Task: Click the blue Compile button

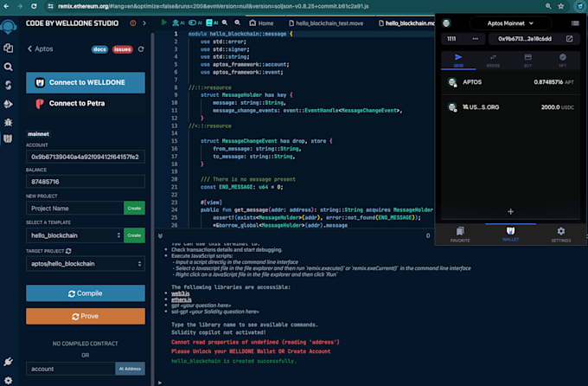Action: tap(86, 293)
